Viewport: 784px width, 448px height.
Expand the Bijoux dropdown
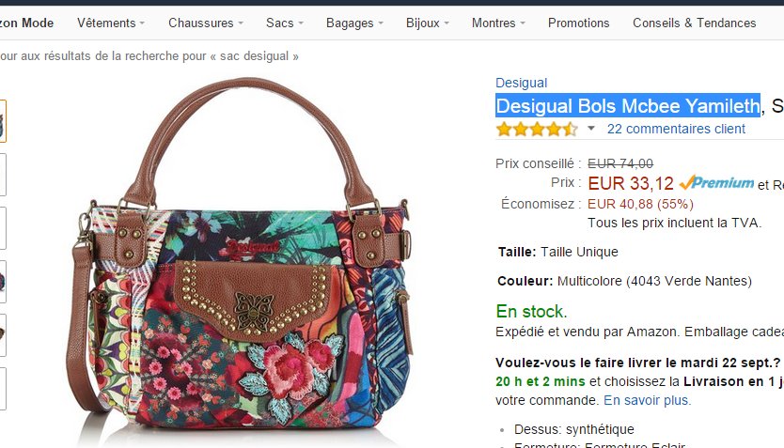click(x=428, y=23)
